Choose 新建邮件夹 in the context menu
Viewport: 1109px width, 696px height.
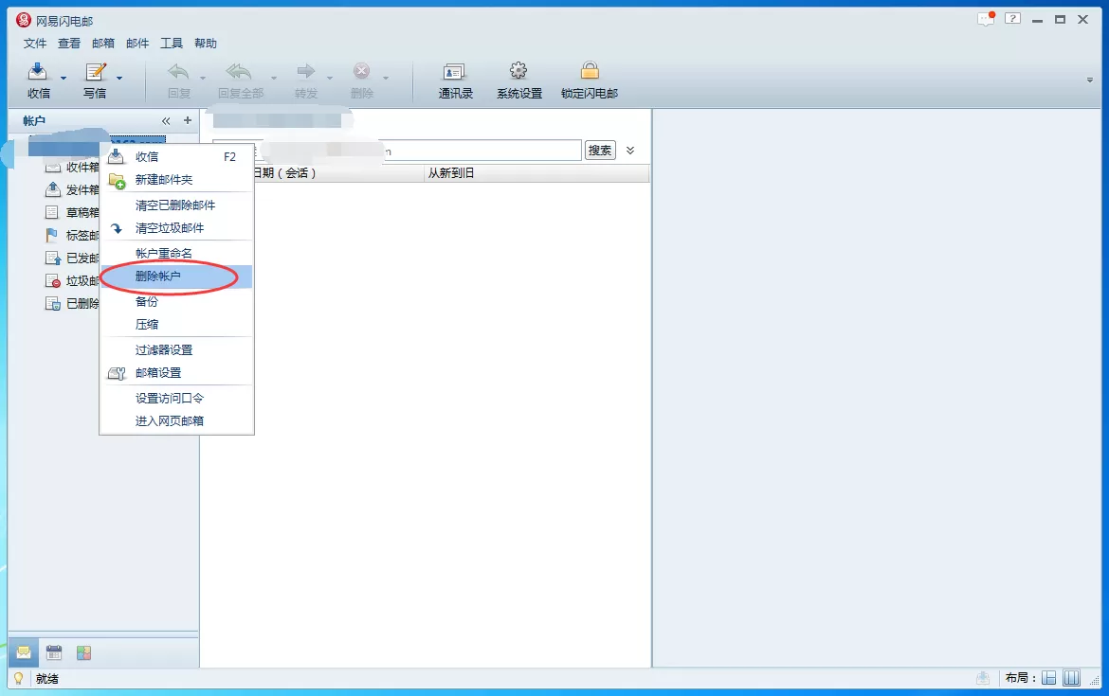[176, 180]
